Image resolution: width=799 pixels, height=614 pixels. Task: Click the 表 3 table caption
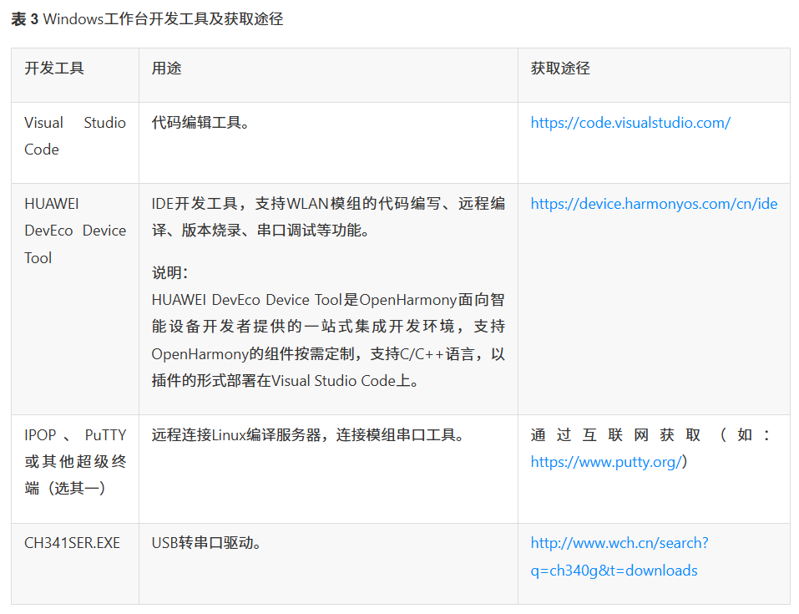pyautogui.click(x=147, y=19)
